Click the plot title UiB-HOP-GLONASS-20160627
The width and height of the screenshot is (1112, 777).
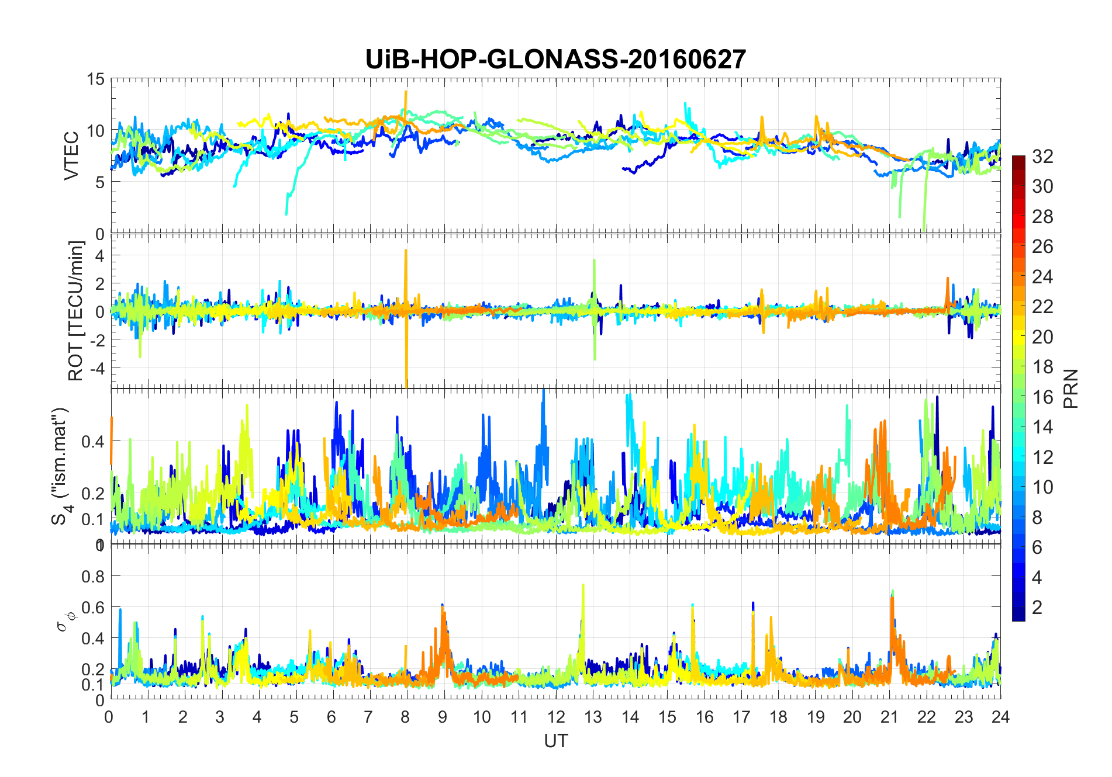pos(555,60)
